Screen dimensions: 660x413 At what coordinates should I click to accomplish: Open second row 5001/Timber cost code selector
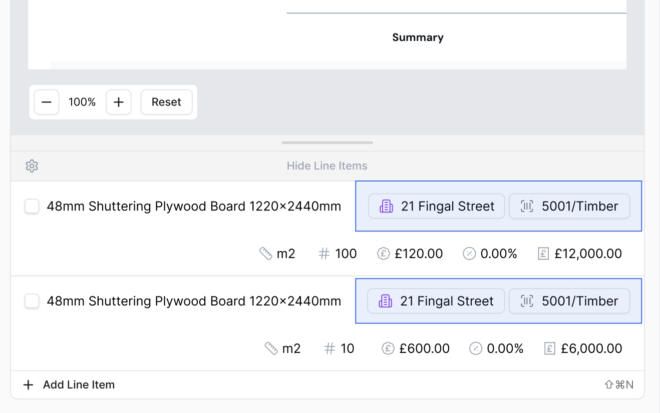coord(569,301)
